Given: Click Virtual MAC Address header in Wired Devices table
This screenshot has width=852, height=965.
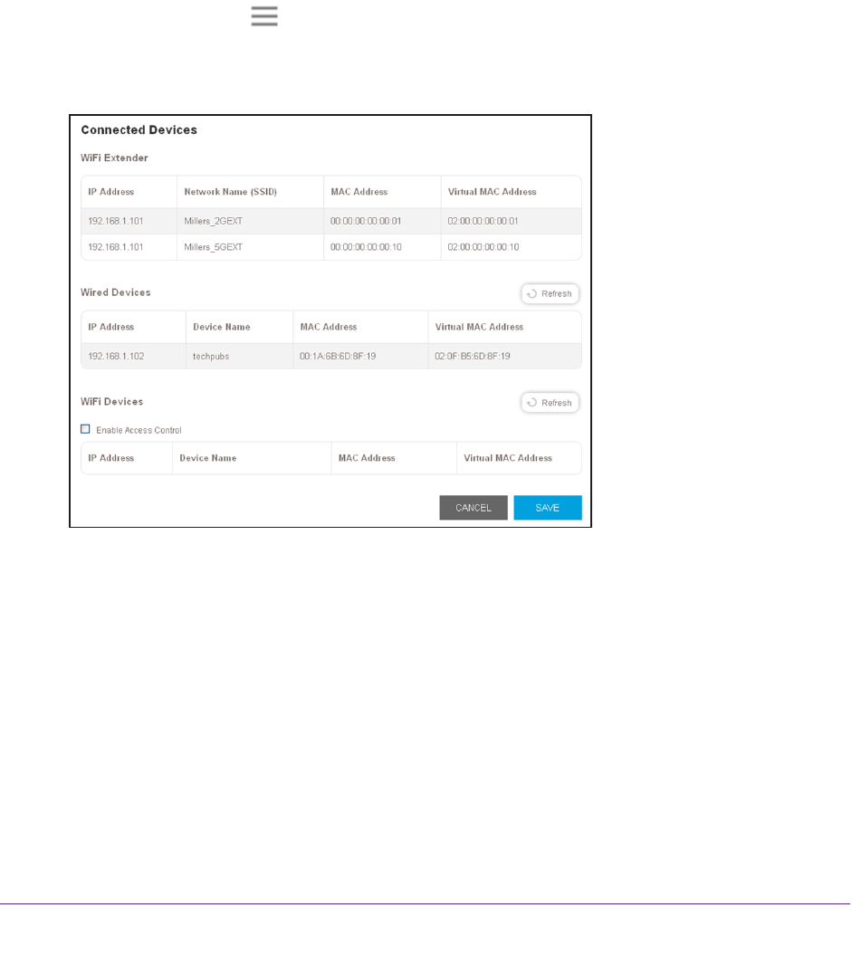Looking at the screenshot, I should tap(479, 327).
